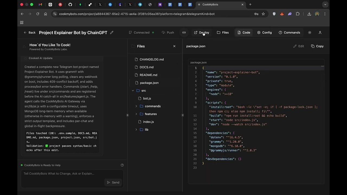
Task: Open the Config tab
Action: coord(264,32)
